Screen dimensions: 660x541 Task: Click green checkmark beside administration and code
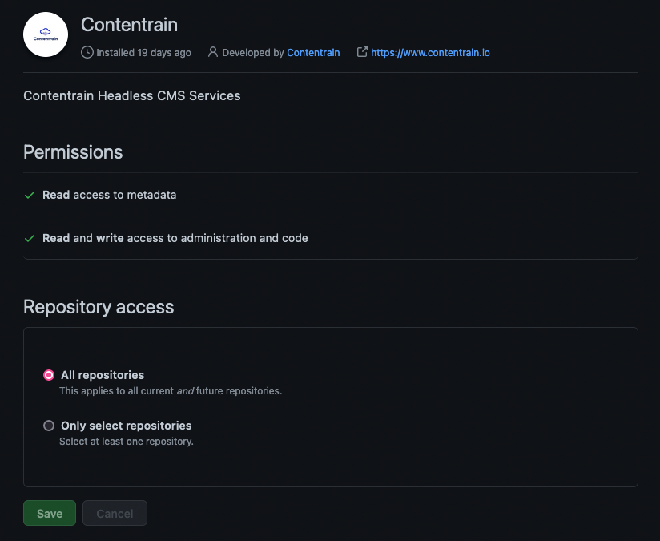30,239
